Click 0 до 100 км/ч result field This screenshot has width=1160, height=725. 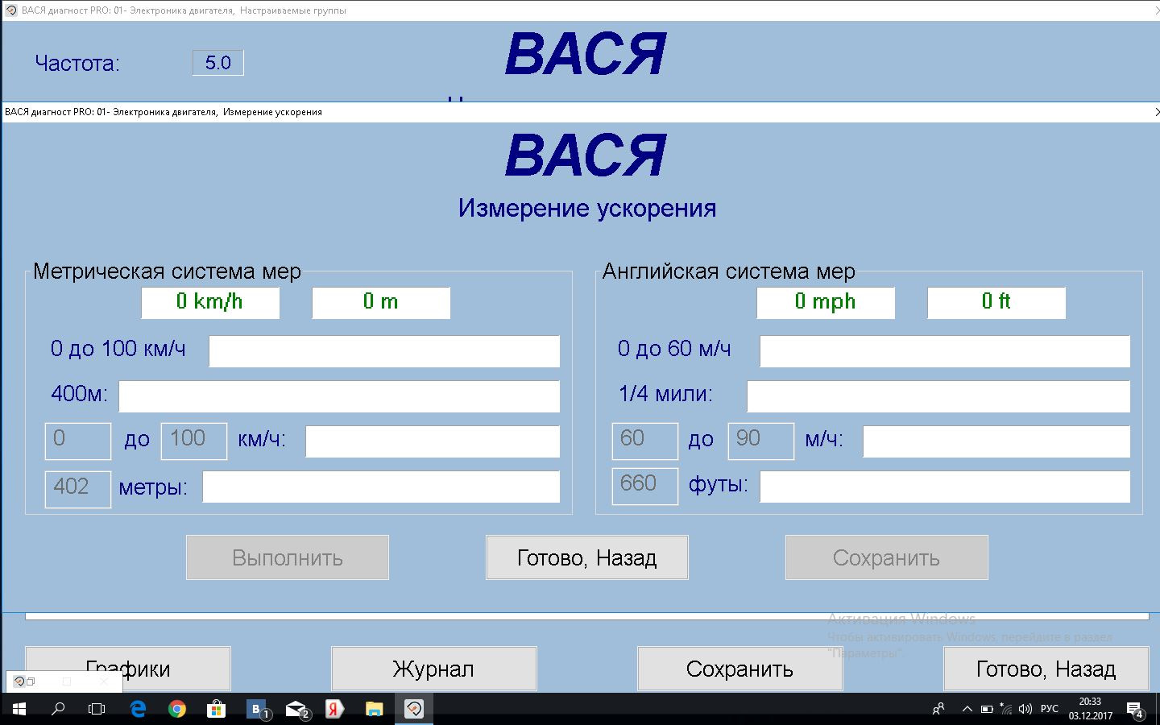(384, 351)
